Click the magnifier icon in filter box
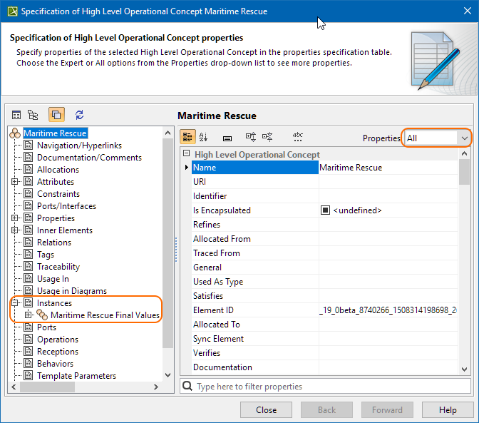 pos(187,386)
